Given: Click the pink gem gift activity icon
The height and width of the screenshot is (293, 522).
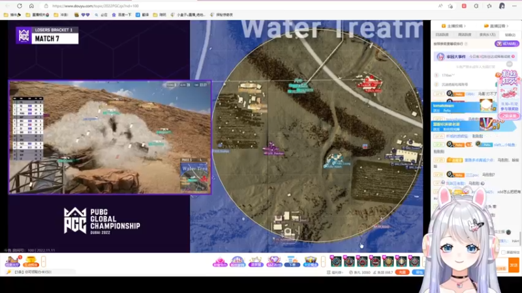Looking at the screenshot, I should tap(220, 262).
